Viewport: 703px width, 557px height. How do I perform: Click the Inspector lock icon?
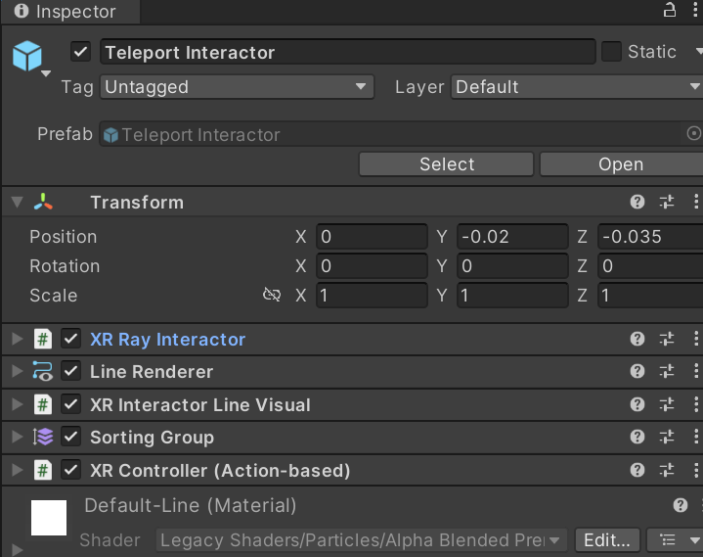click(670, 11)
